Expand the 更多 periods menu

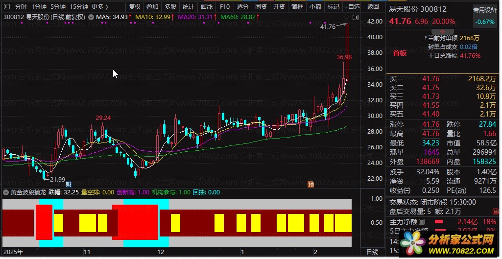click(x=99, y=7)
